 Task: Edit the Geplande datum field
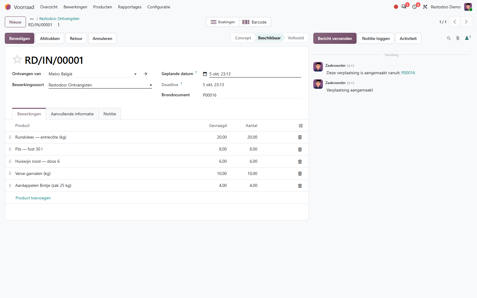tap(255, 74)
